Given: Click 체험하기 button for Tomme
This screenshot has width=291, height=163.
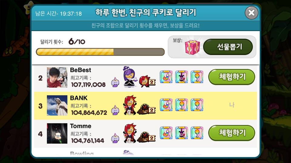Looking at the screenshot, I should pyautogui.click(x=232, y=133).
